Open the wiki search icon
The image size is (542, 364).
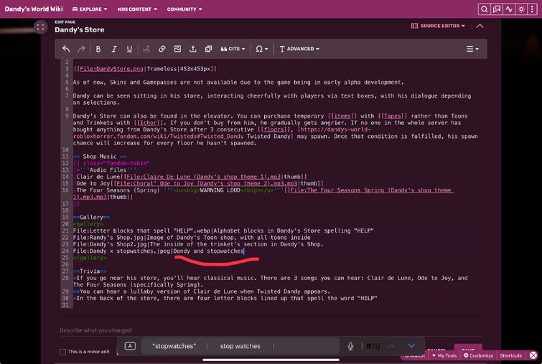click(485, 9)
